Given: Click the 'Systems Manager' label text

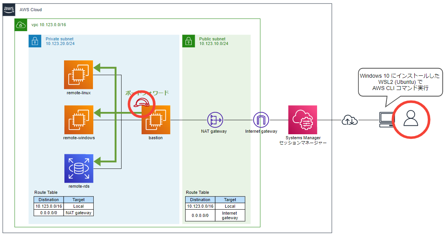Looking at the screenshot, I should coord(303,138).
